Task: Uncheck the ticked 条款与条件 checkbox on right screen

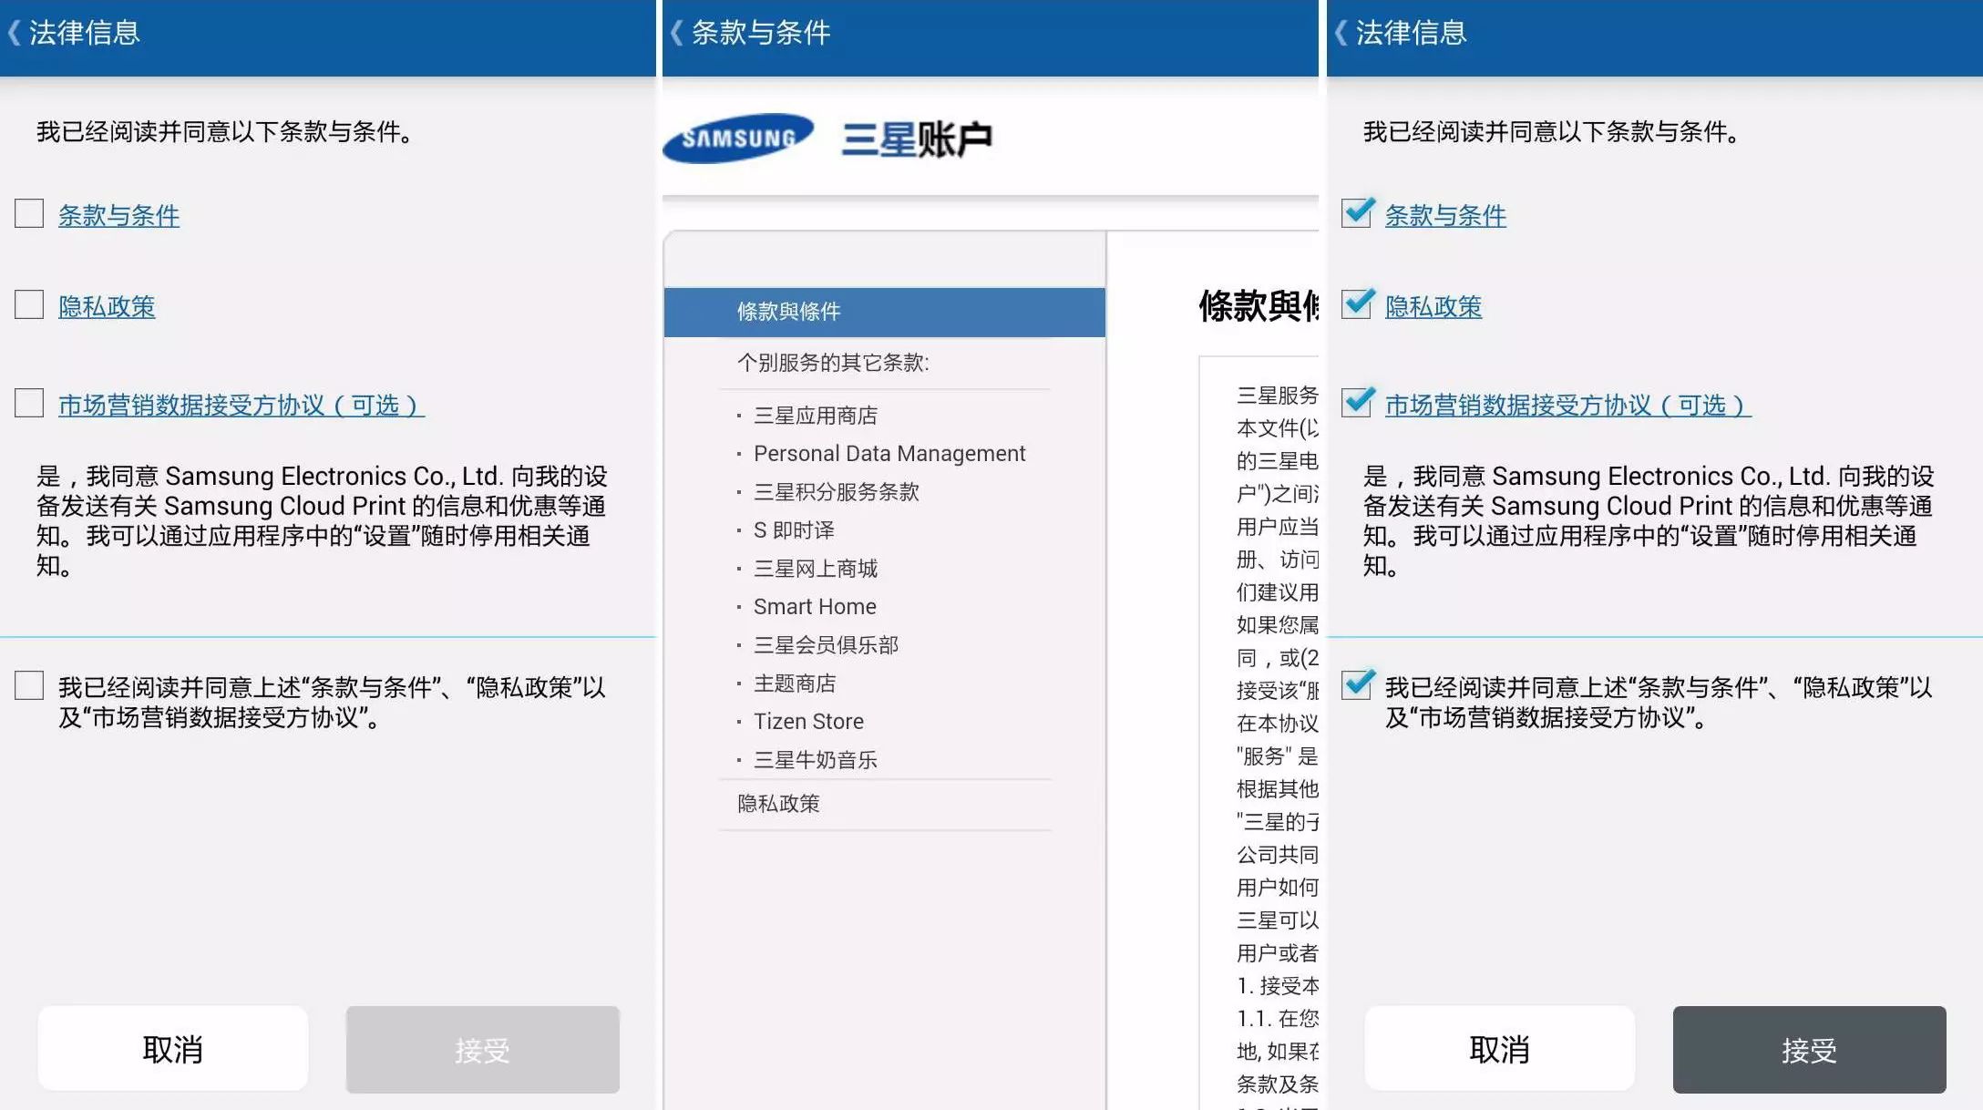Action: tap(1357, 212)
